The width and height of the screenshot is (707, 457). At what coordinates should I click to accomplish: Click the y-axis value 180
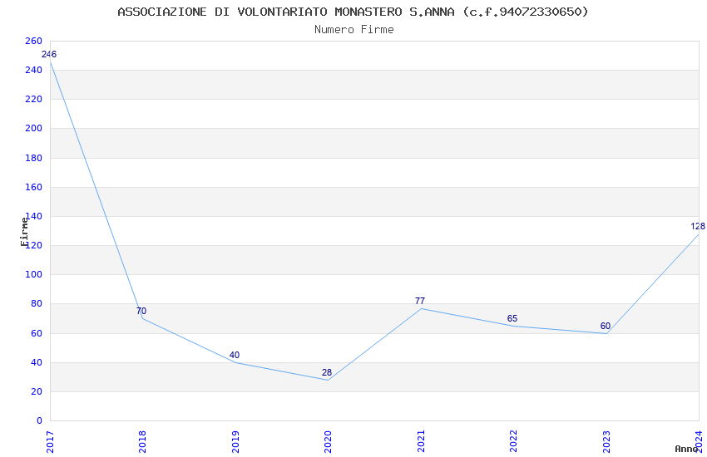(x=34, y=158)
